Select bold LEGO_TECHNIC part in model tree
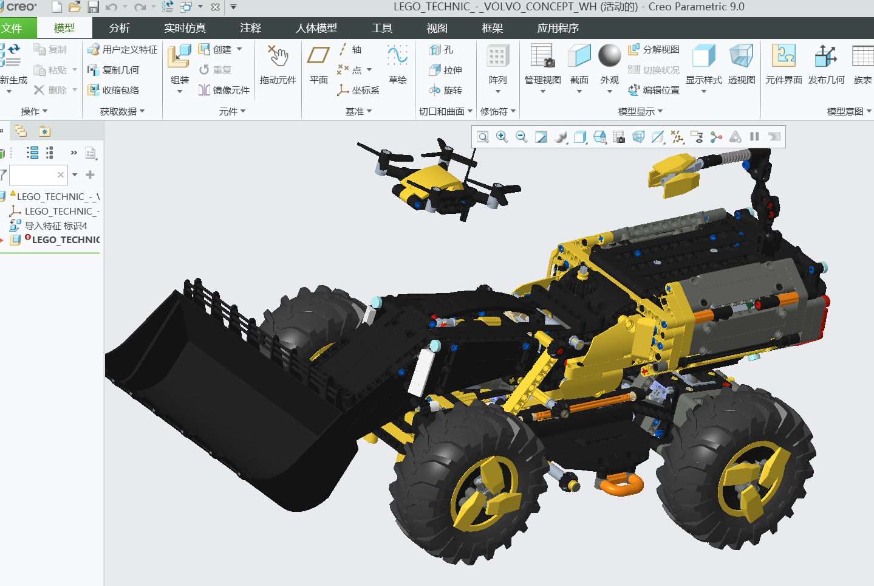This screenshot has height=586, width=874. tap(55, 240)
